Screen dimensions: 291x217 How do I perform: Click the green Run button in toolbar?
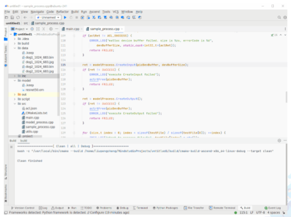point(65,17)
